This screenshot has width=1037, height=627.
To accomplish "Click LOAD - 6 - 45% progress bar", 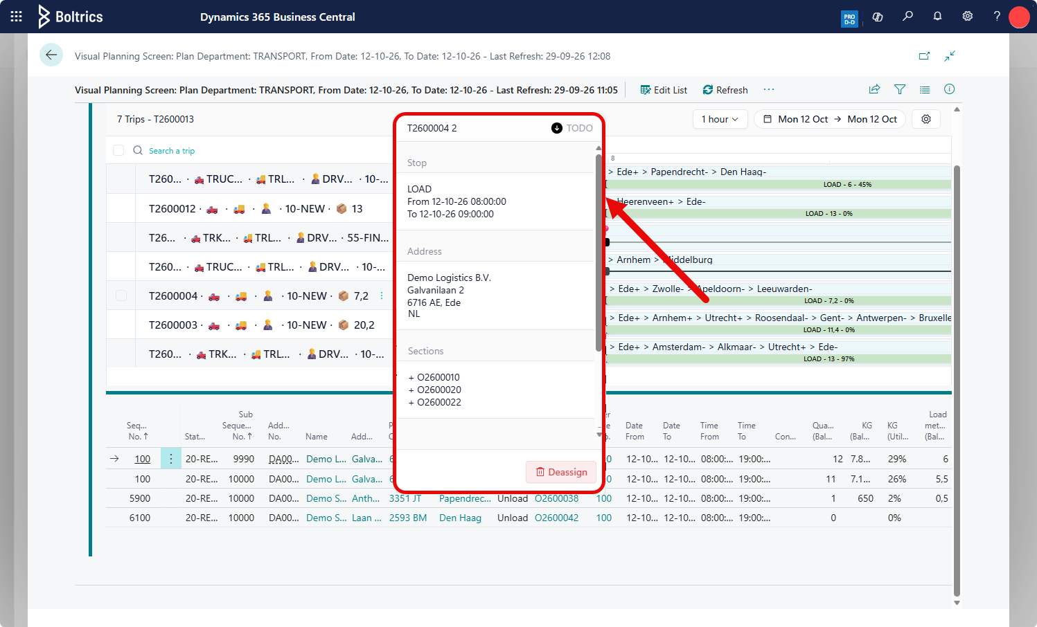I will pyautogui.click(x=778, y=185).
